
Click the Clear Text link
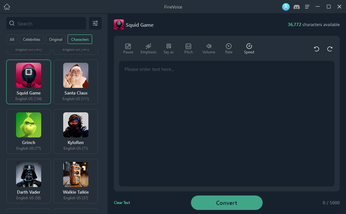tap(122, 203)
